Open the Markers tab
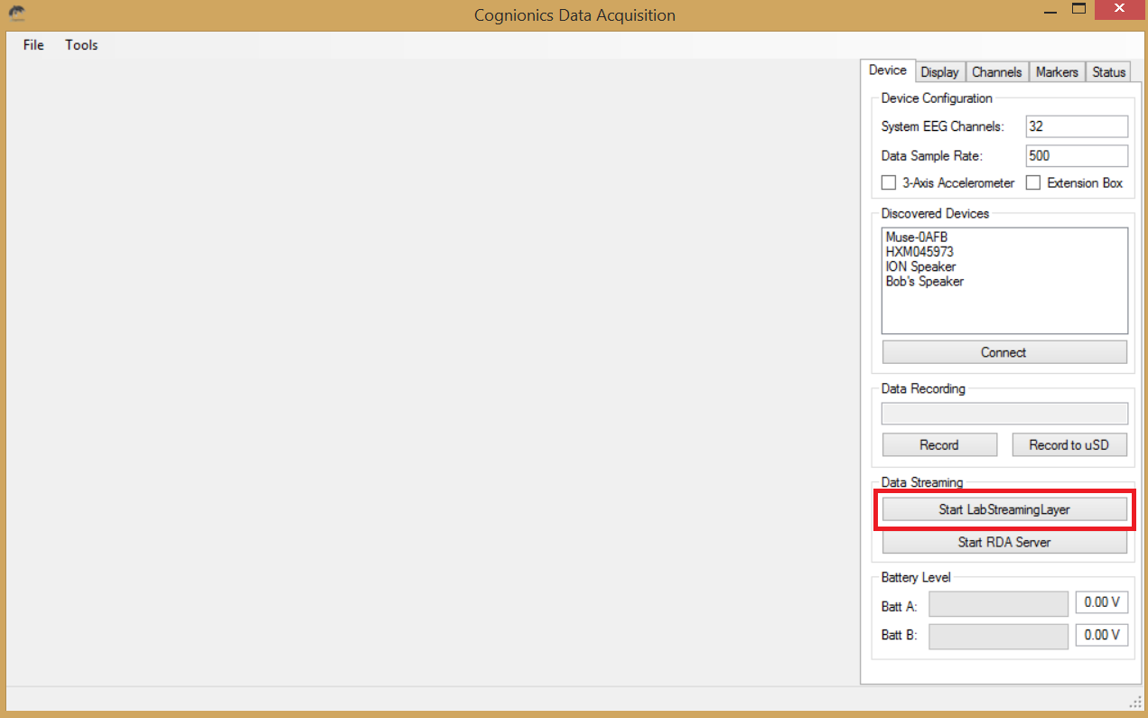This screenshot has height=718, width=1148. coord(1057,72)
